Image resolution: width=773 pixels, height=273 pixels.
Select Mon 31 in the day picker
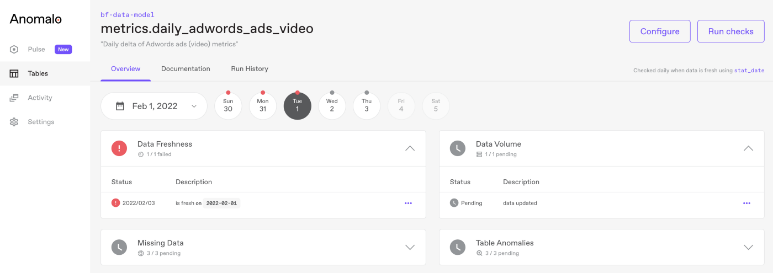[263, 106]
